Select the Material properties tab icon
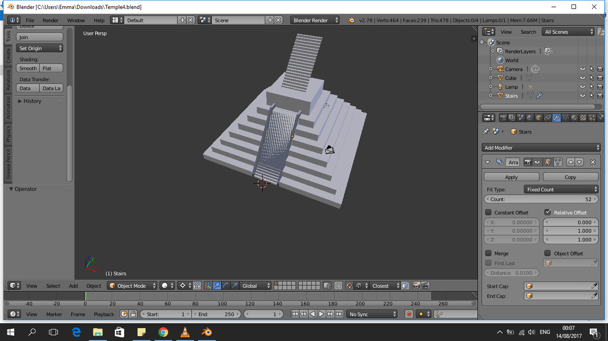This screenshot has width=608, height=341. point(574,118)
